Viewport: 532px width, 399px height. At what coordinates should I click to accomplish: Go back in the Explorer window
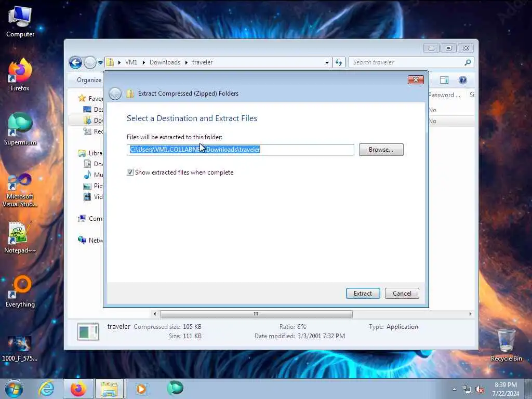tap(75, 62)
